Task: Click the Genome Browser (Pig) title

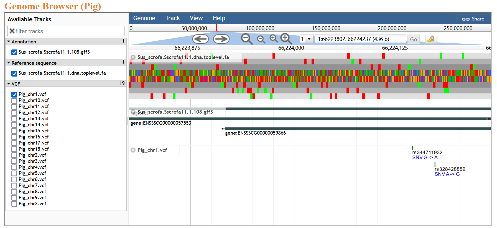Action: coord(53,6)
